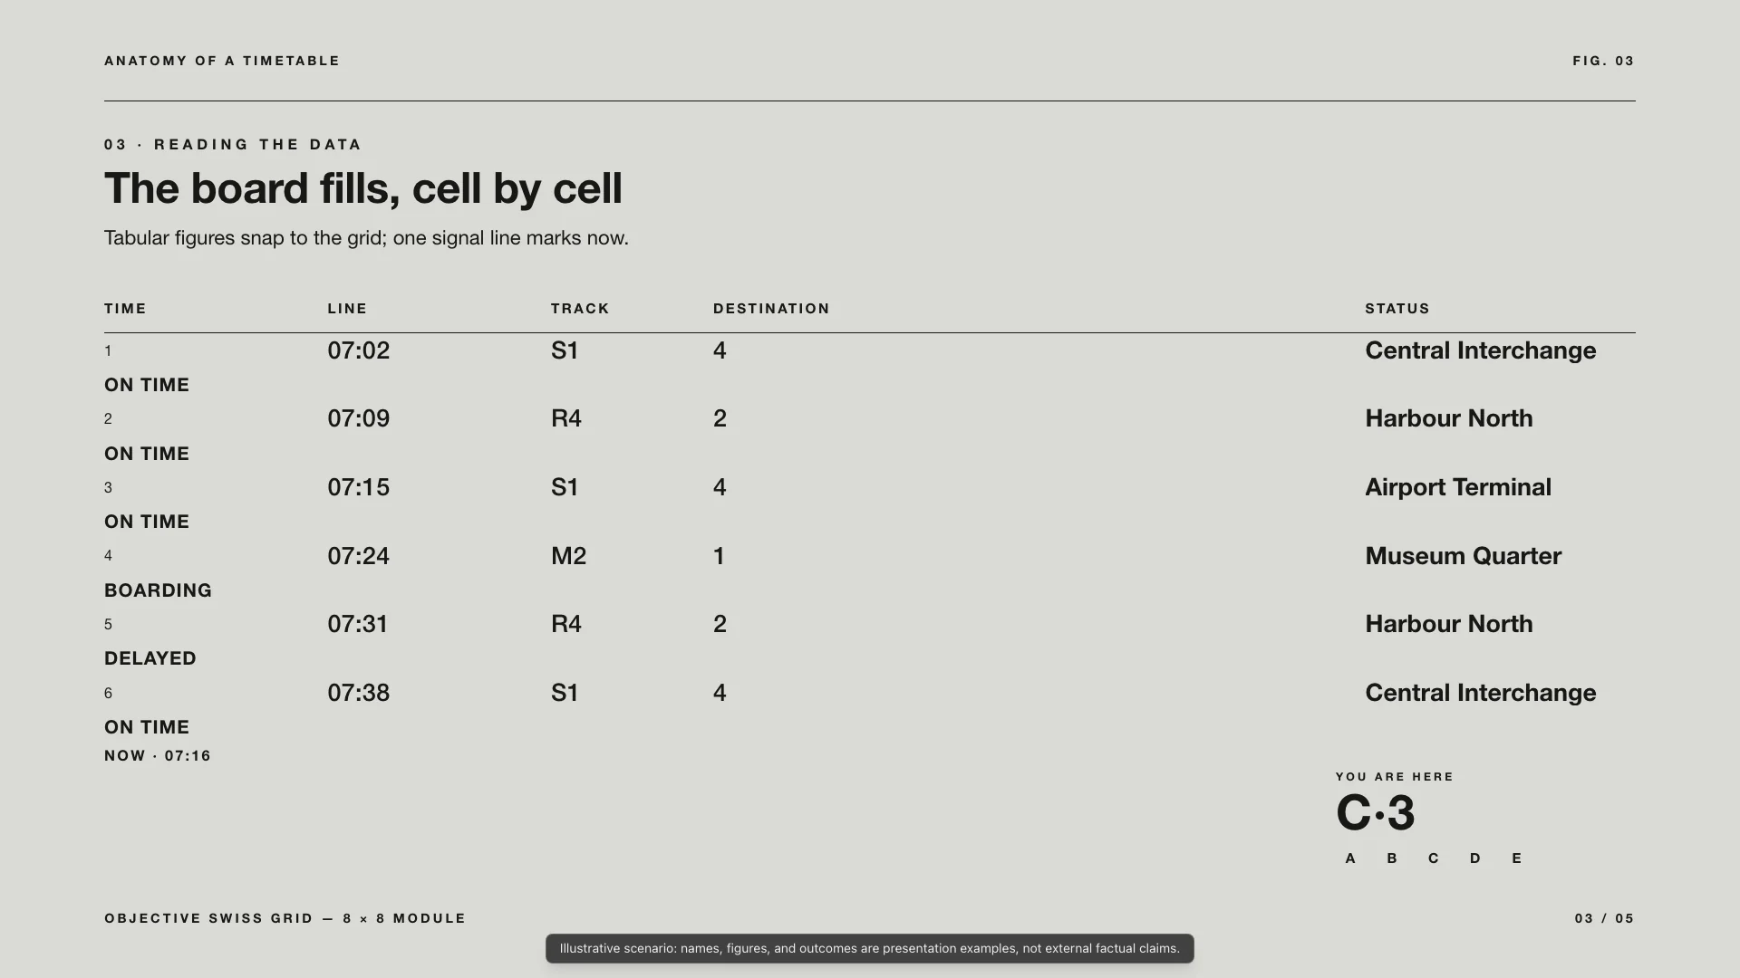
Task: Click the S1 cell in the 07:02 row
Action: (x=565, y=350)
